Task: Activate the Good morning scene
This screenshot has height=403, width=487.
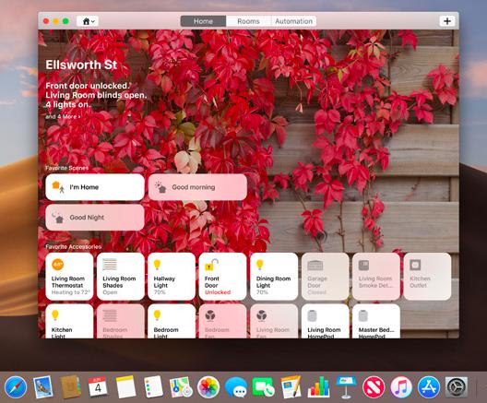Action: tap(197, 187)
